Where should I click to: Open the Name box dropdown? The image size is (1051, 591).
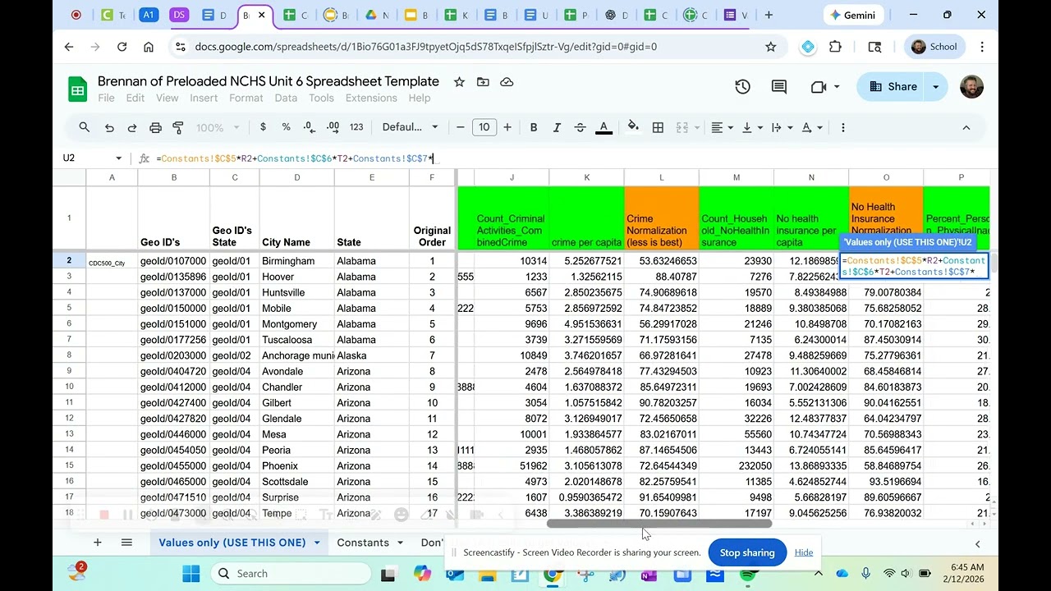(x=118, y=158)
